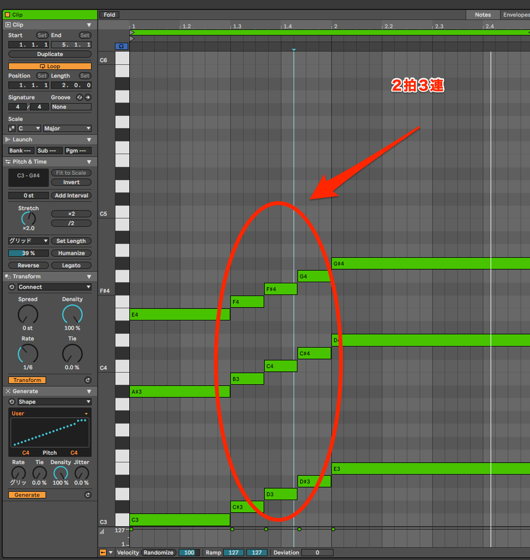Click the orange lane toggle icon left of Velocity

103,552
